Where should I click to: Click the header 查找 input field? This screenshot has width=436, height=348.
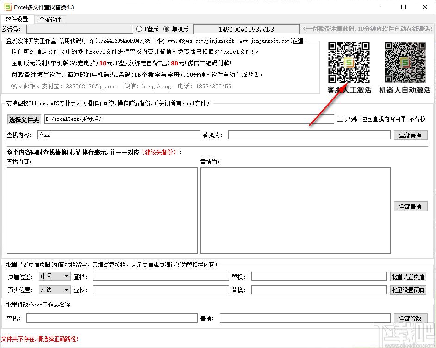tap(161, 276)
